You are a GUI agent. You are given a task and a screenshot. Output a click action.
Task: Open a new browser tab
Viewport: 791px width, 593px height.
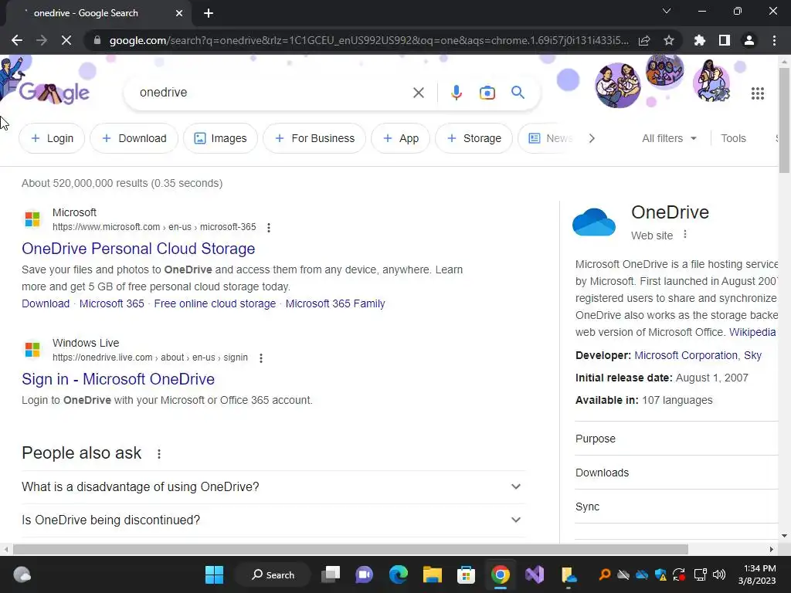(x=209, y=13)
